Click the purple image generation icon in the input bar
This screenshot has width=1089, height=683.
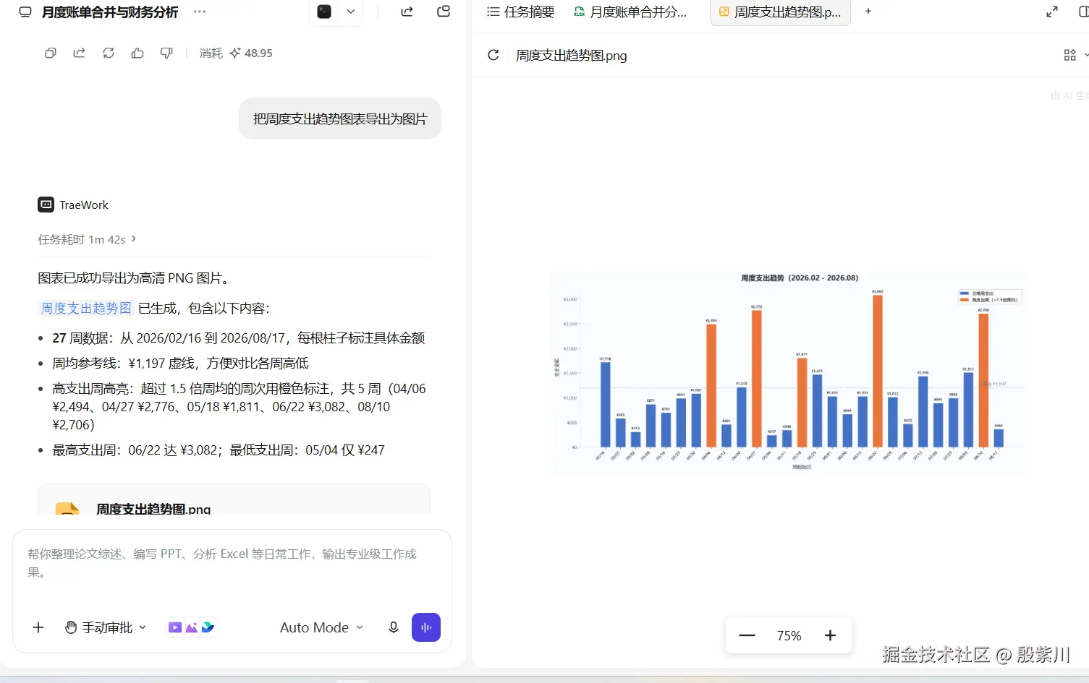coord(191,627)
